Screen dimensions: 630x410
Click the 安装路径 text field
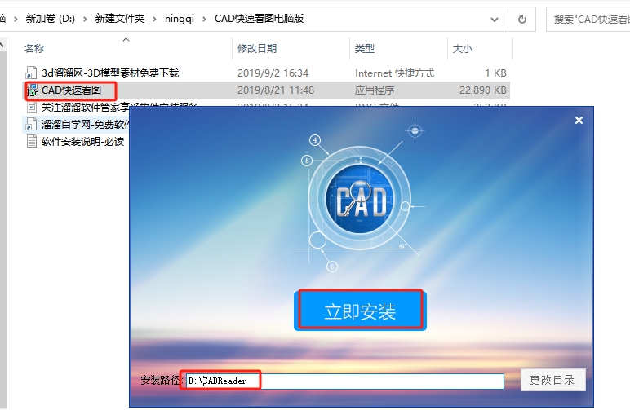pos(344,381)
